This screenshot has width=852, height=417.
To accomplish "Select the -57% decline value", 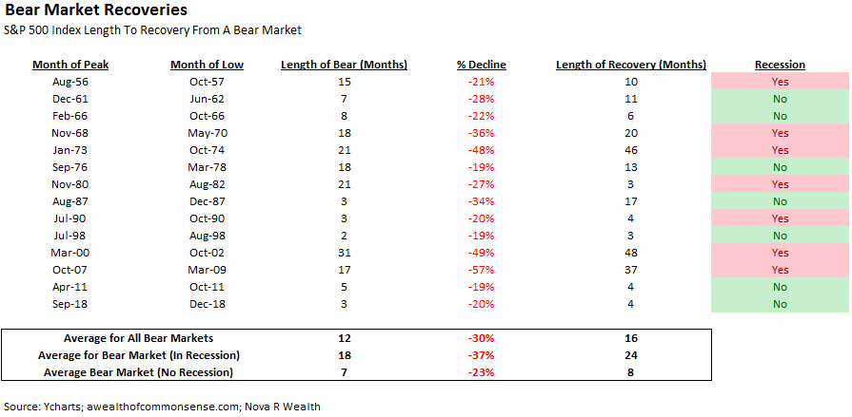I will click(x=482, y=270).
